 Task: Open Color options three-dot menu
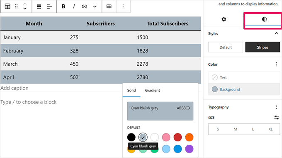tap(277, 64)
